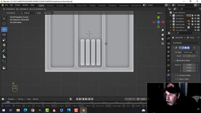Toggle GasCylinder exclude checkbox
The width and height of the screenshot is (201, 113).
193,24
